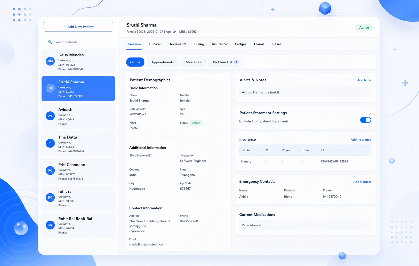Click the Atopic Dermatitis (mild) note
Image resolution: width=419 pixels, height=266 pixels.
point(305,92)
